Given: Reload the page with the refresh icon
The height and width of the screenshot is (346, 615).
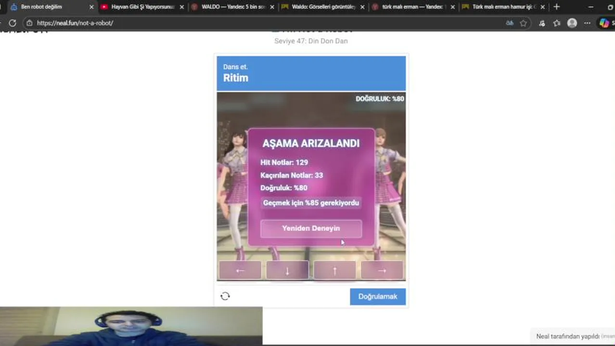Looking at the screenshot, I should [13, 23].
